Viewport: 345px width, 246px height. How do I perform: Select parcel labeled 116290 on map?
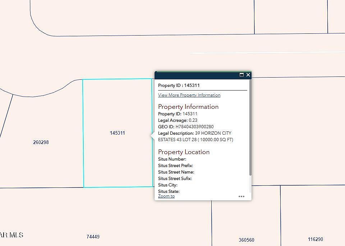click(315, 239)
